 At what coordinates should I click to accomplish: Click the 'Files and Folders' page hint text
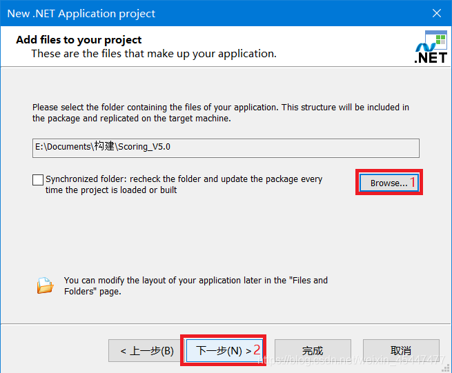click(196, 285)
